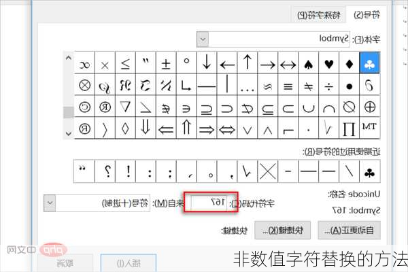Choose the question mark in recently used symbols

pos(105,171)
